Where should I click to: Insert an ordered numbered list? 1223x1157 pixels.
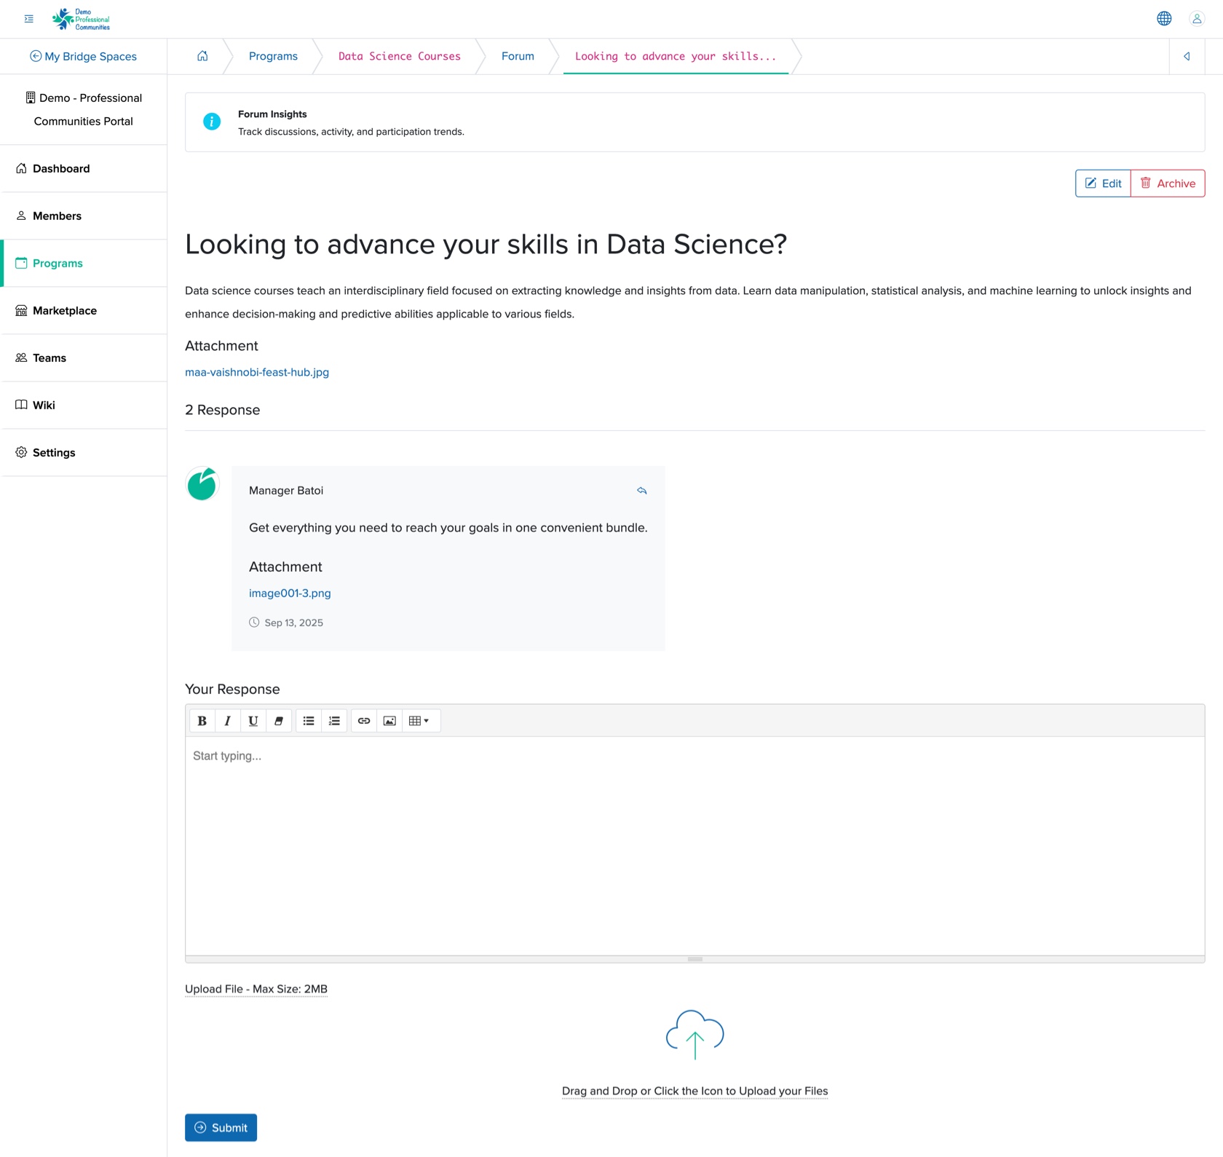pos(334,721)
